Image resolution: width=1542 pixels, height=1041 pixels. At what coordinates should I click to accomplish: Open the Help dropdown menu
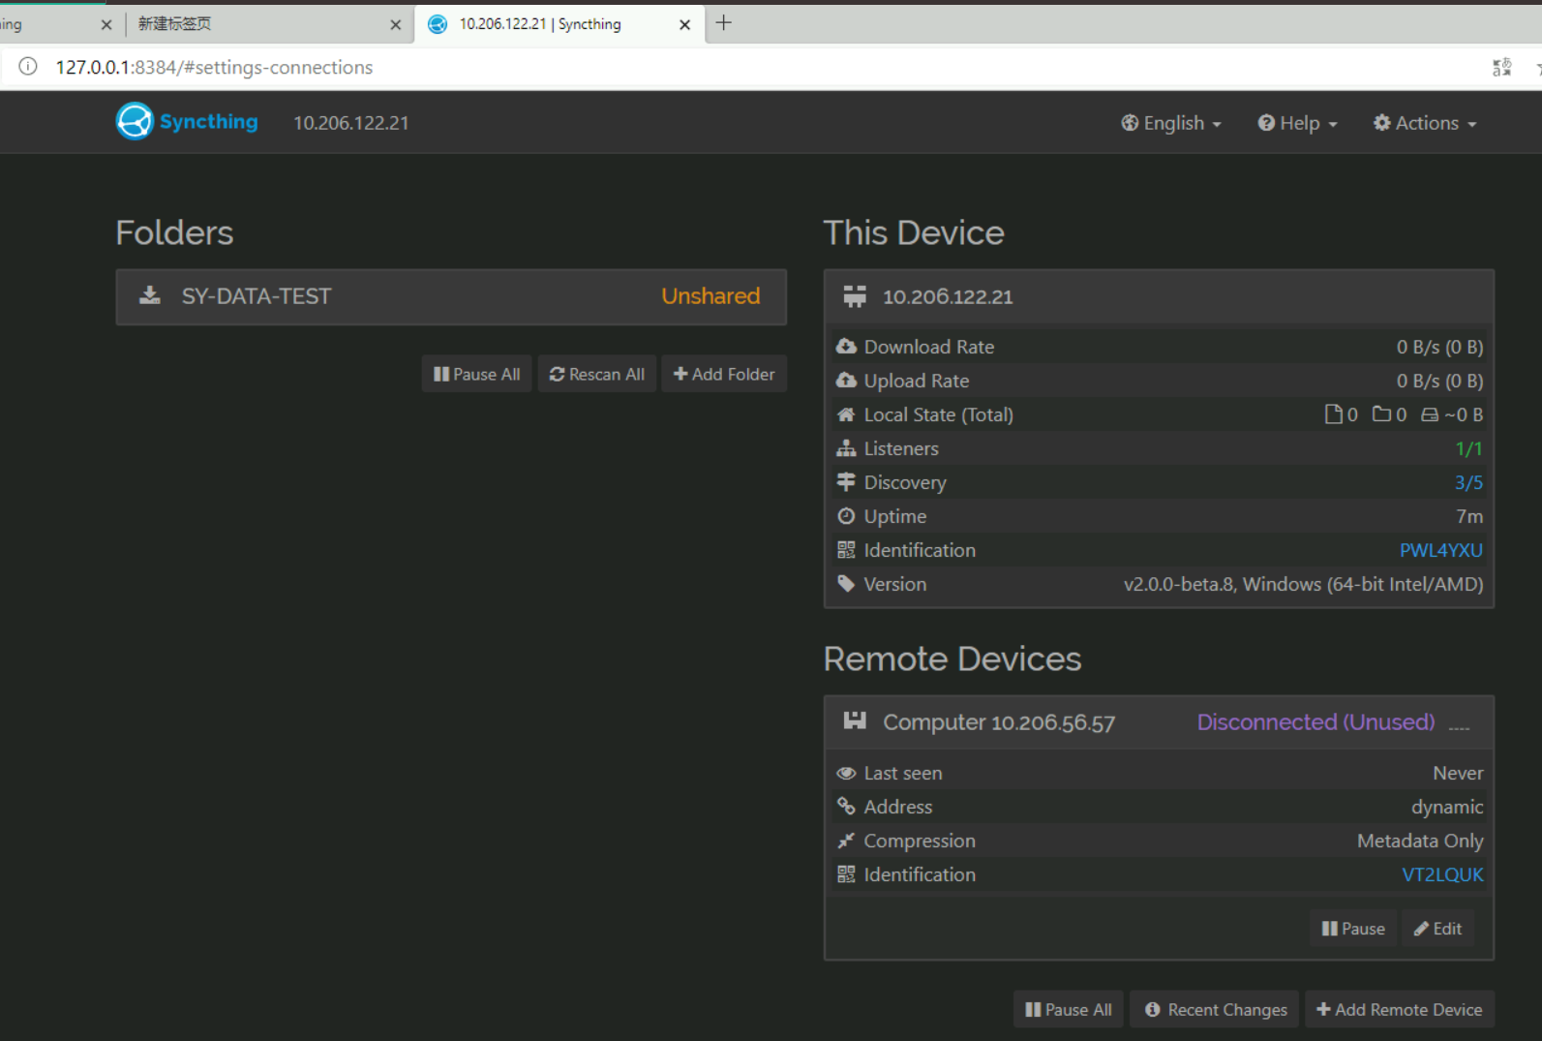(1297, 123)
